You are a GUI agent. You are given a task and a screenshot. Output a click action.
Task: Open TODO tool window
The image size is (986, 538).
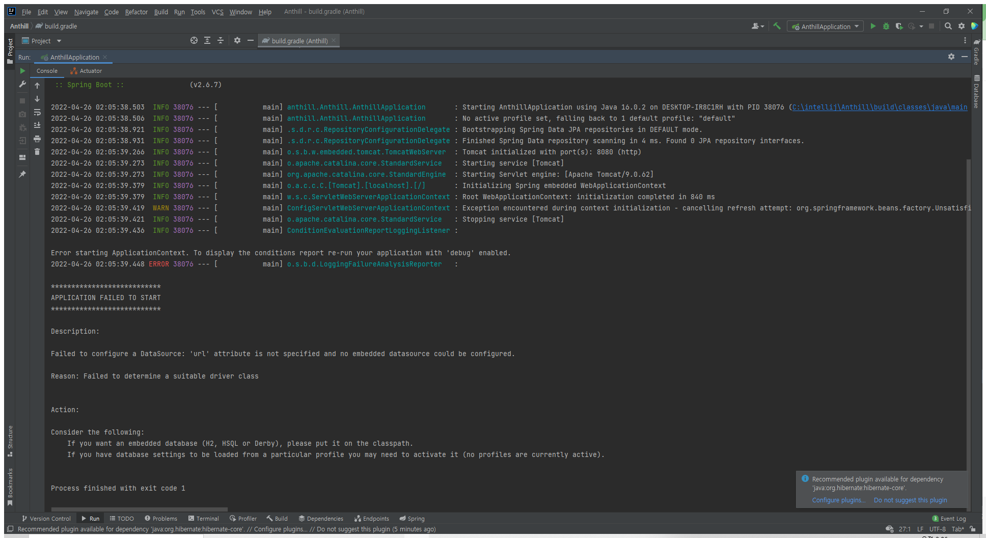pyautogui.click(x=122, y=519)
